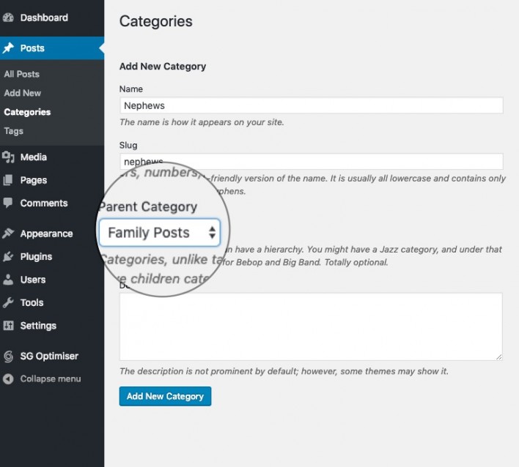The width and height of the screenshot is (519, 467).
Task: Click the Users person icon
Action: point(8,280)
